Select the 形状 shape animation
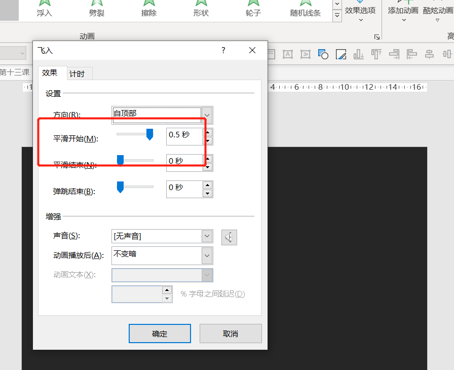The height and width of the screenshot is (370, 454). (x=201, y=9)
